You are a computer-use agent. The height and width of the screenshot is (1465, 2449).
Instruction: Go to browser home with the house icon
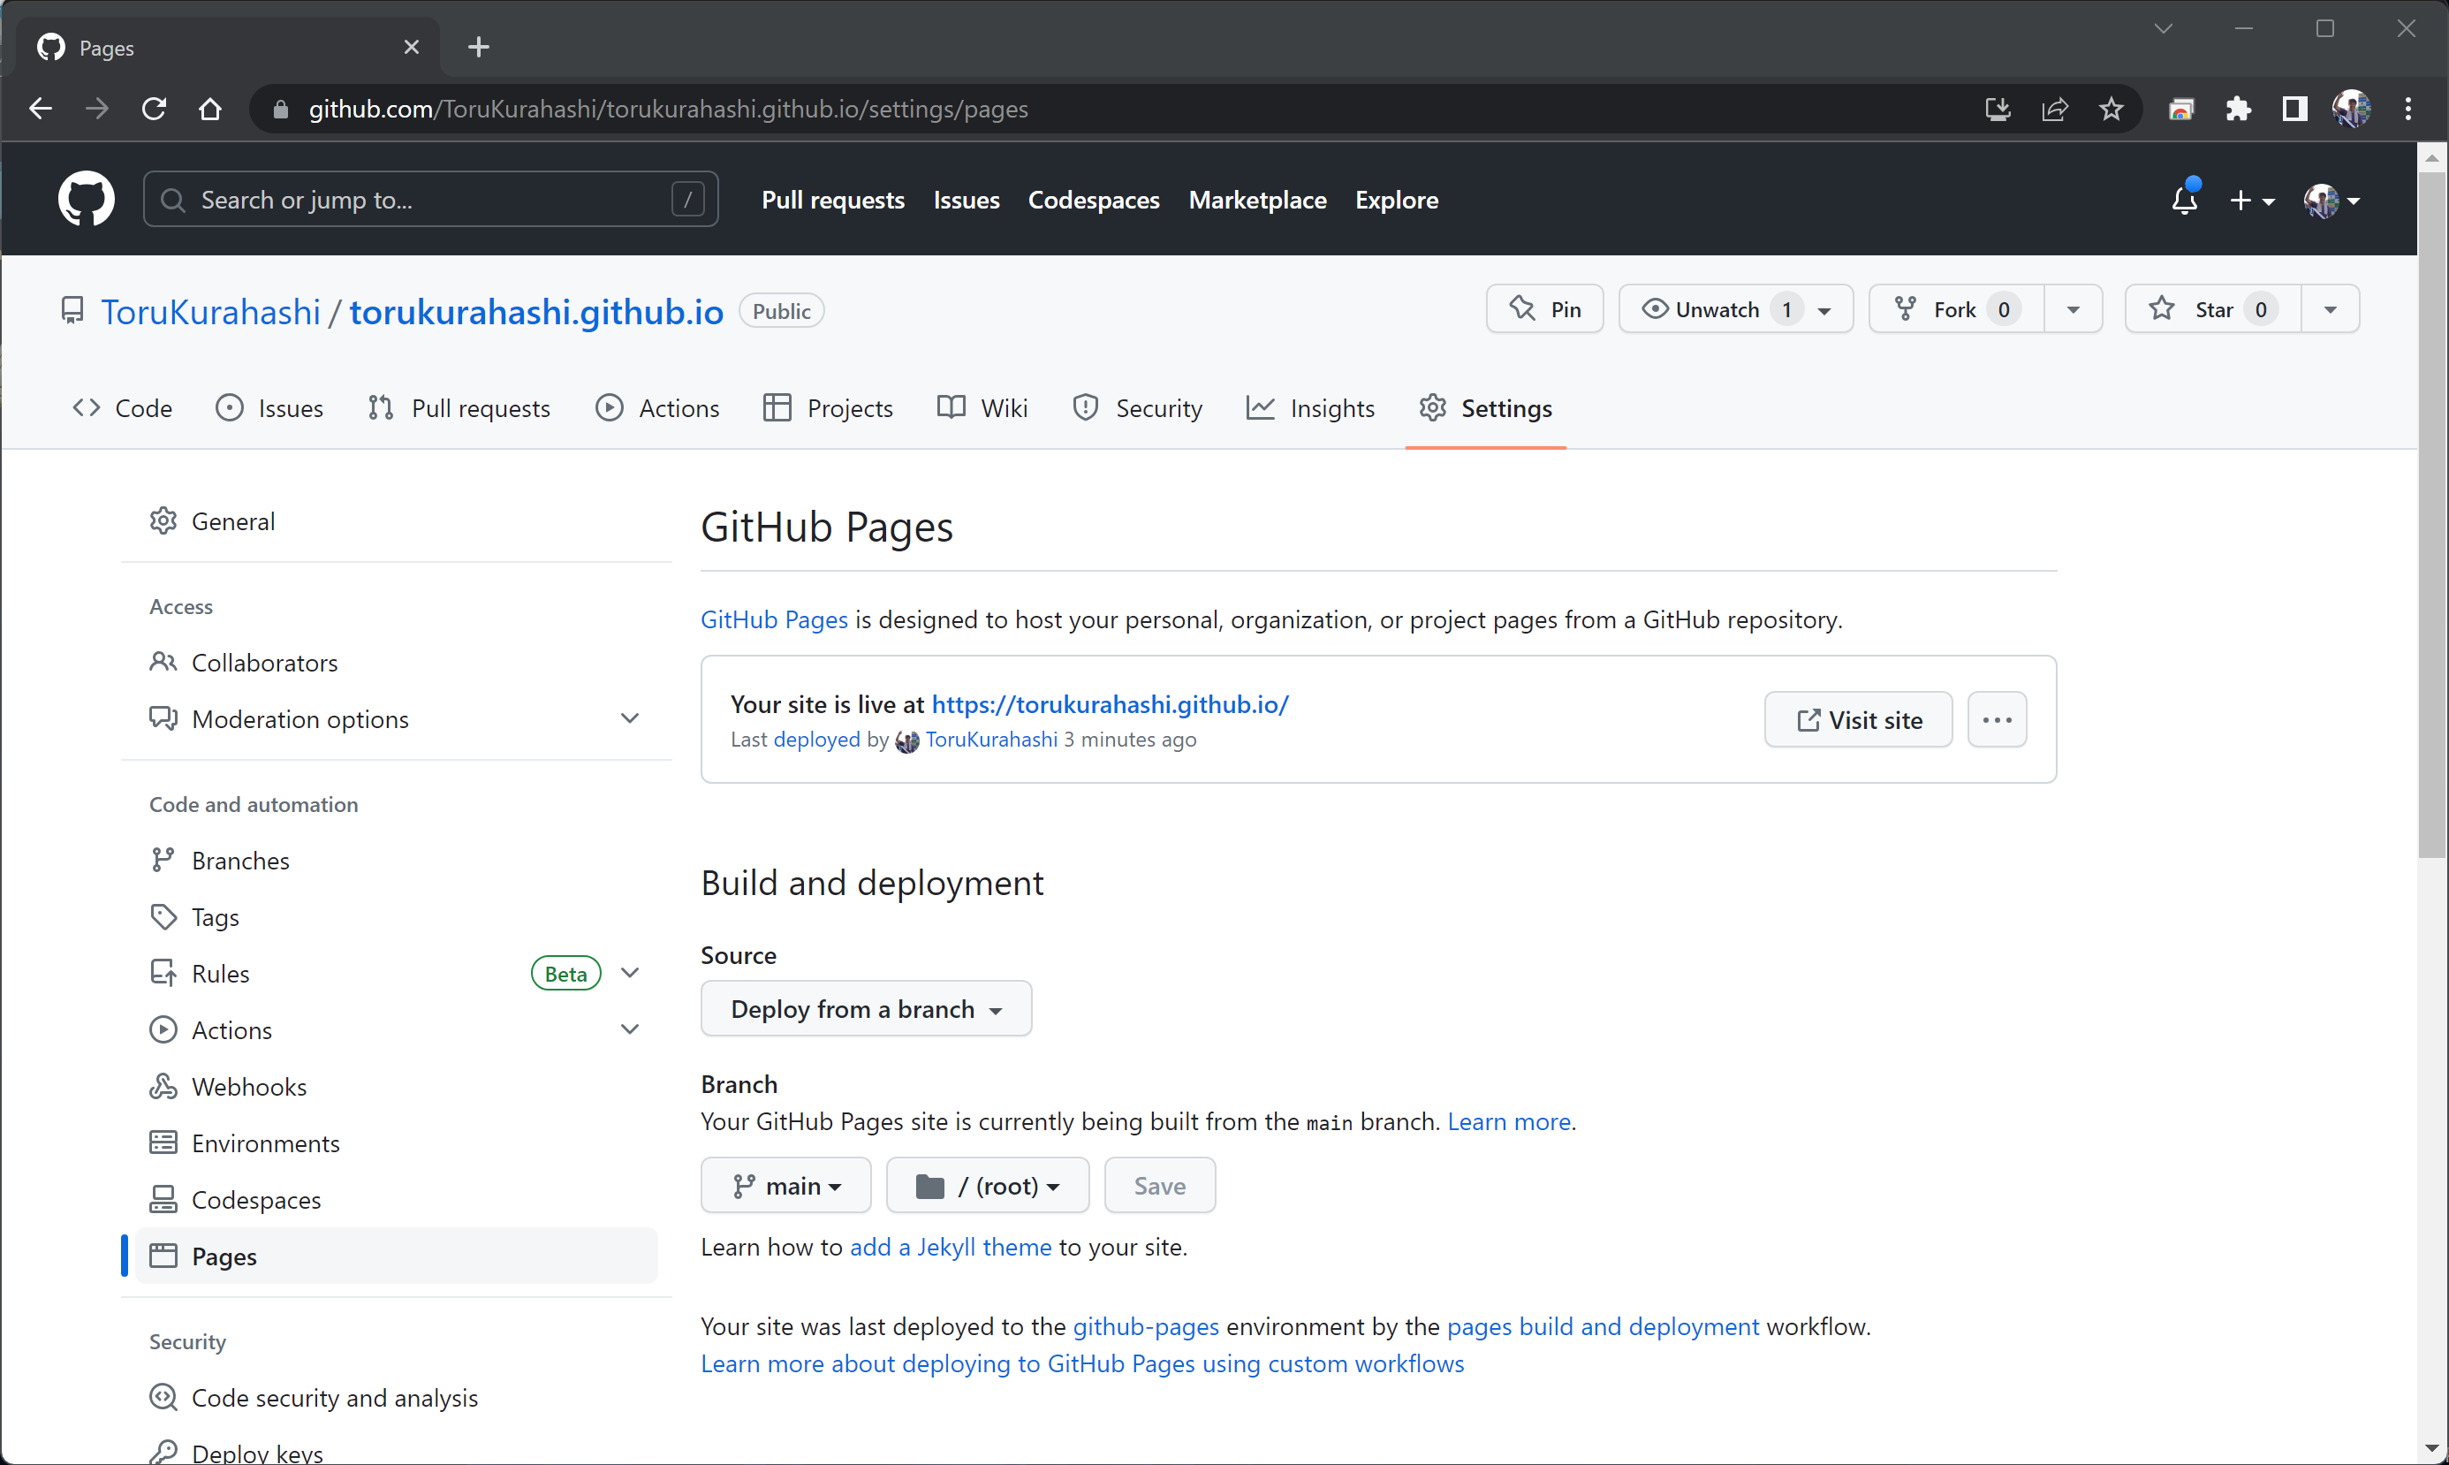coord(209,109)
